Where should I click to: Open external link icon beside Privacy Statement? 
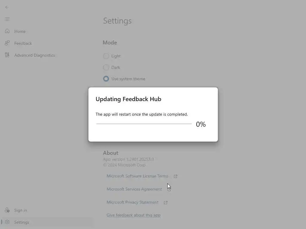[166, 202]
